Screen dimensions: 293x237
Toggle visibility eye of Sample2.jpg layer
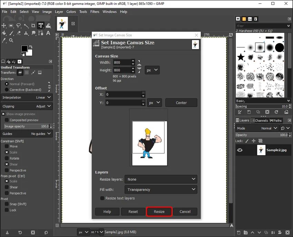coord(240,150)
